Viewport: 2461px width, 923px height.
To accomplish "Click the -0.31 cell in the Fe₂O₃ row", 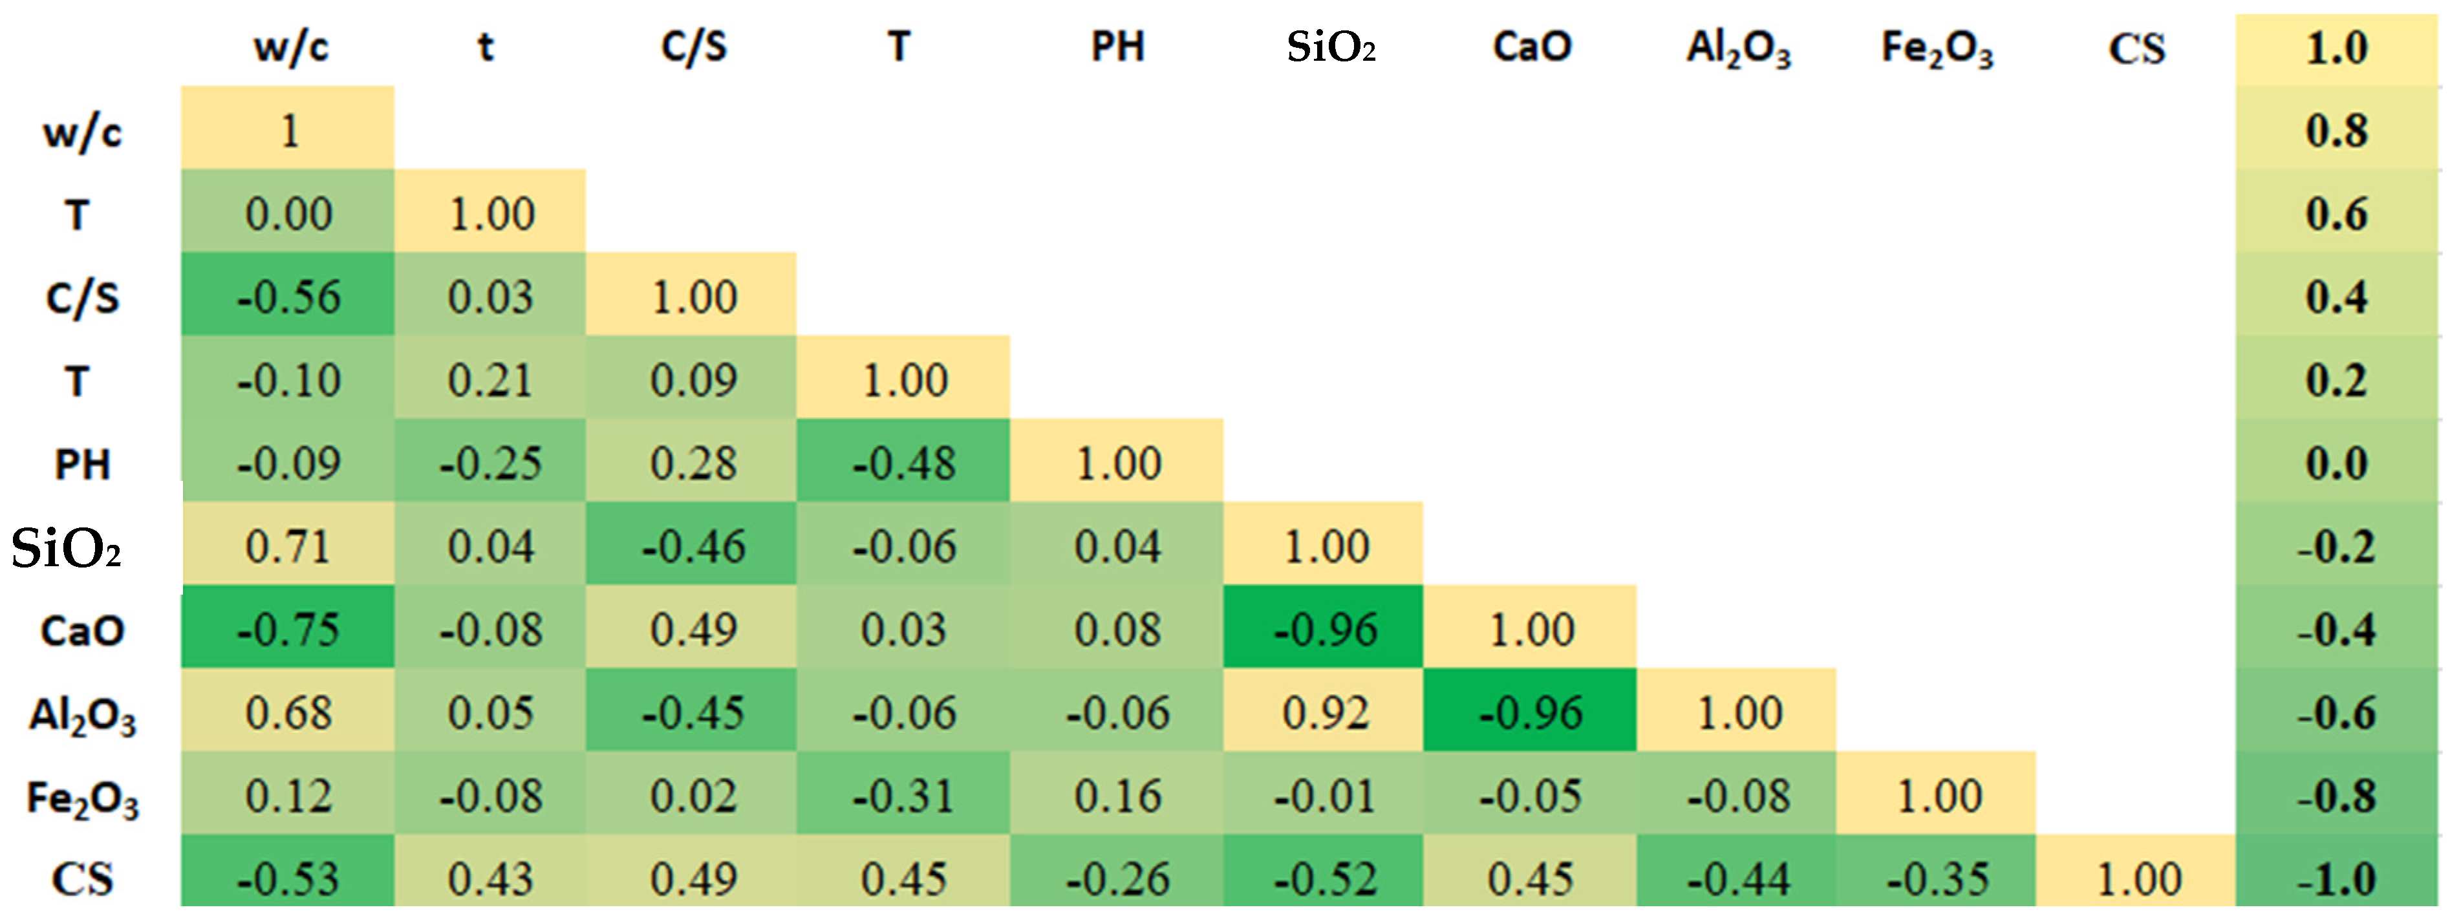I will click(903, 796).
